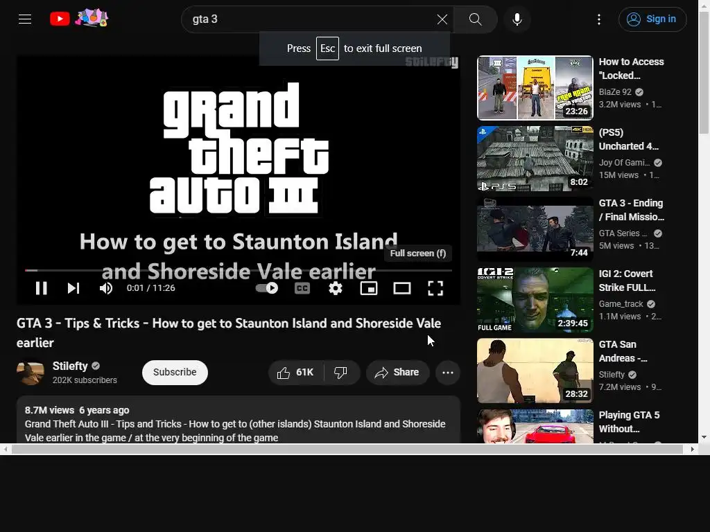Clear the search text with X

coord(442,19)
